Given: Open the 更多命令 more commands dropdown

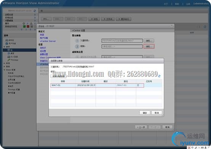Looking at the screenshot, I should coord(123,19).
